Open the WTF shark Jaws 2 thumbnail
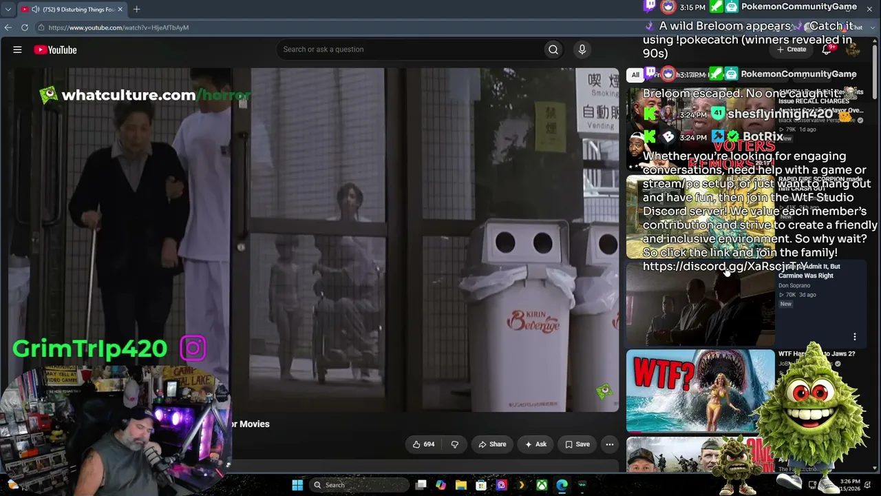Image resolution: width=881 pixels, height=496 pixels. click(x=700, y=391)
